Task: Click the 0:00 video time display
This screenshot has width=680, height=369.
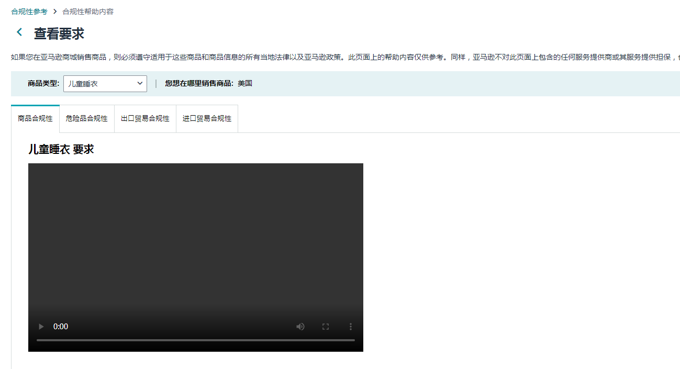Action: click(61, 327)
